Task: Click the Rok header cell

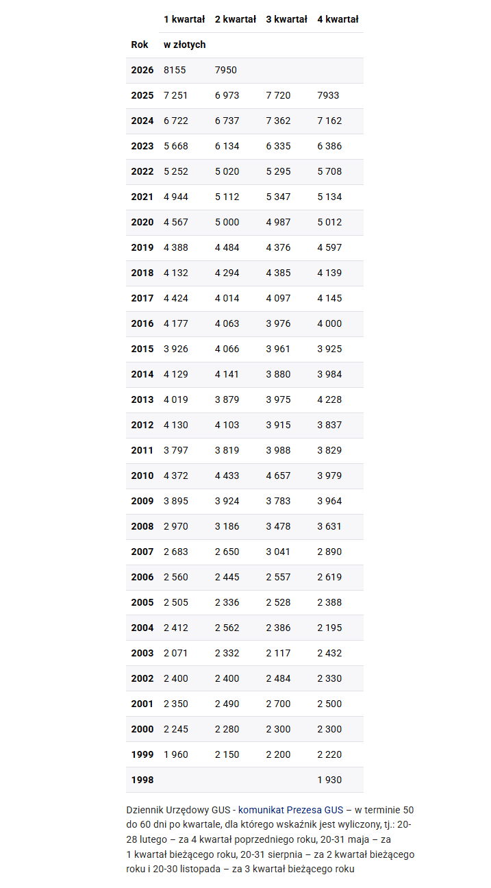Action: 140,45
